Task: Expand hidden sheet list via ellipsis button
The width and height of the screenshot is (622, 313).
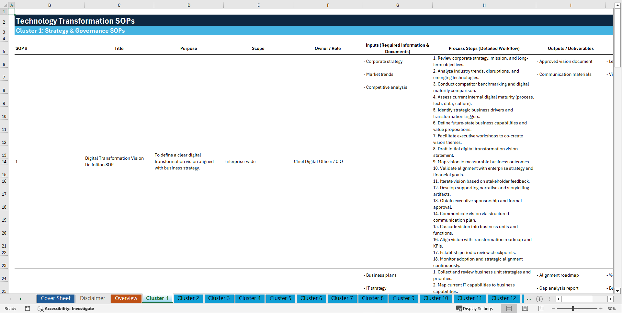Action: pyautogui.click(x=529, y=299)
